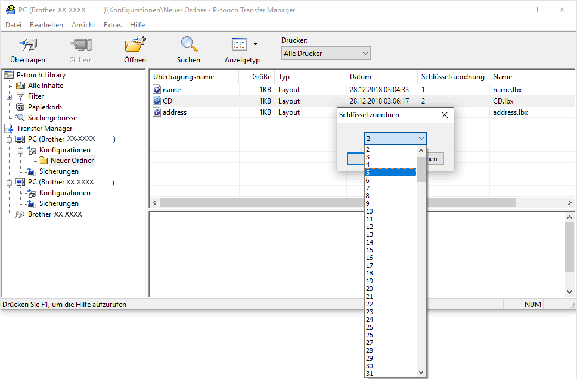Select the P-touch Library root icon
The width and height of the screenshot is (577, 379).
(9, 75)
